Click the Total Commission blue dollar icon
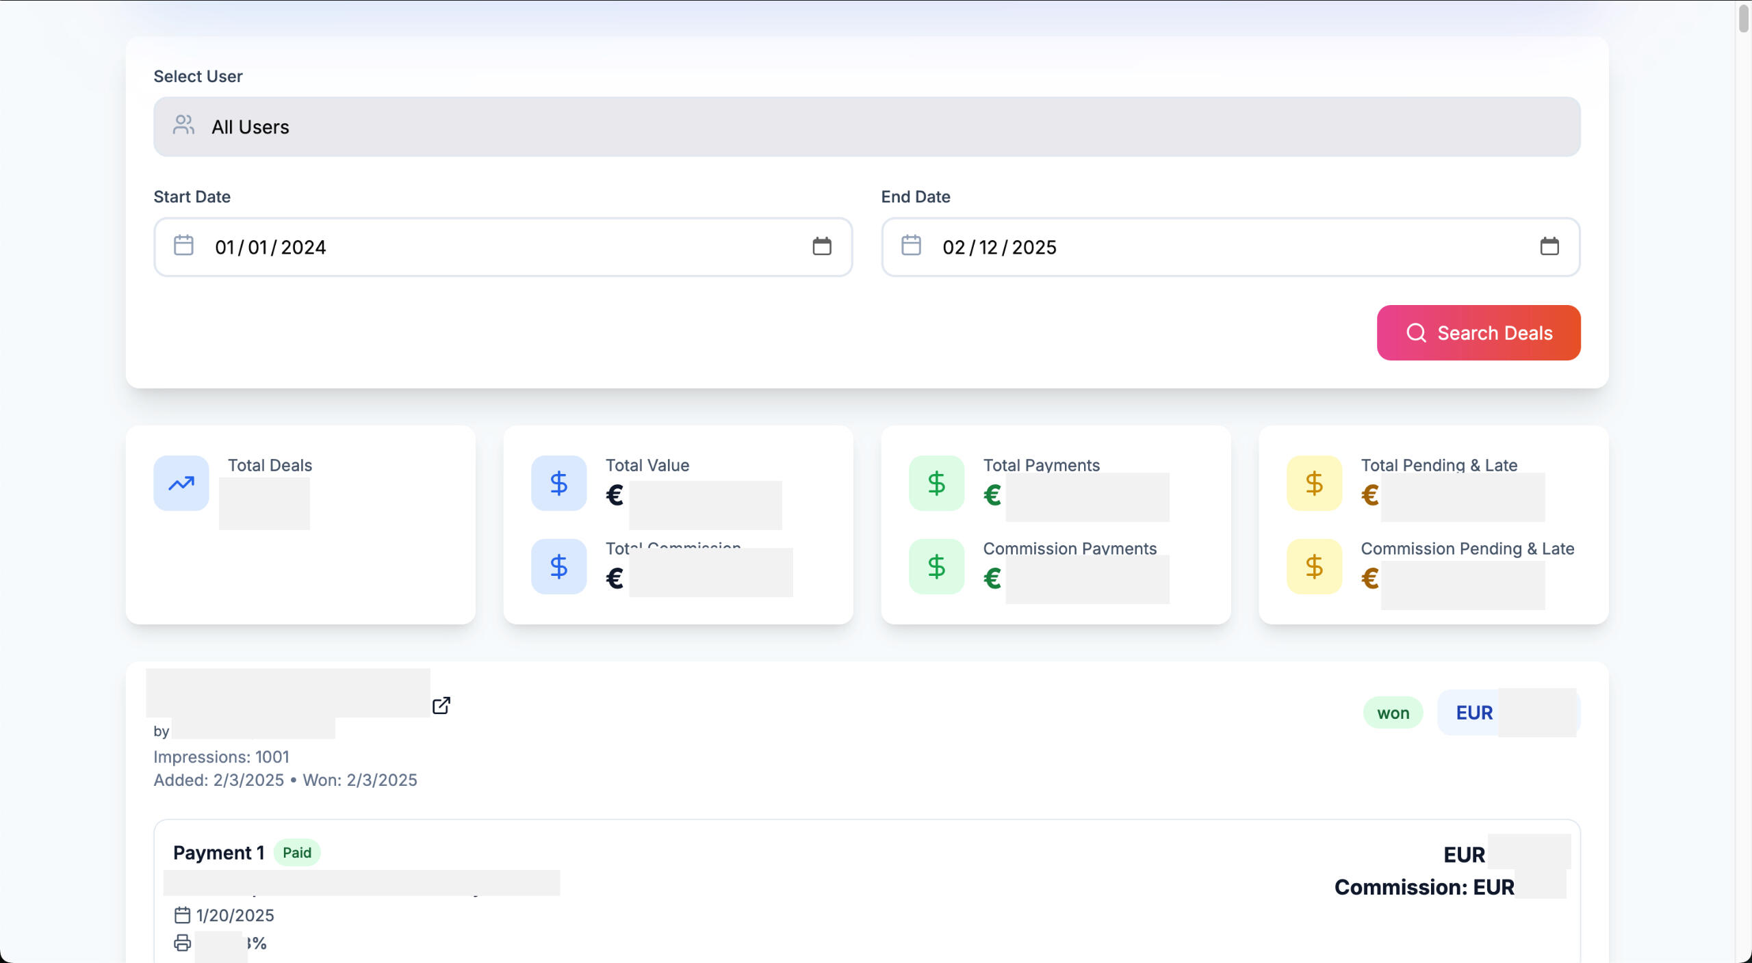This screenshot has height=963, width=1752. click(x=558, y=566)
